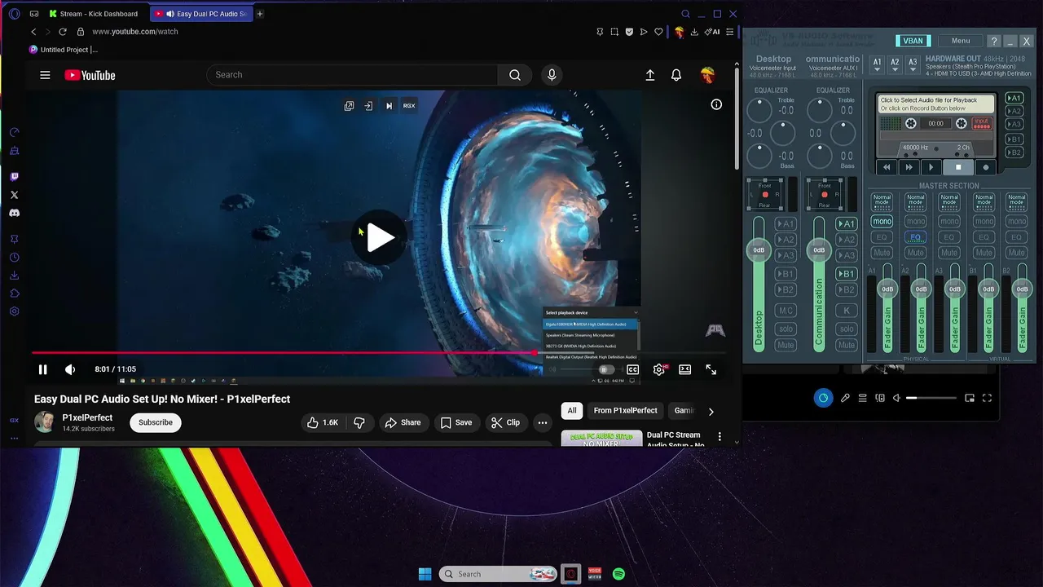Go back in browser history

pos(33,31)
